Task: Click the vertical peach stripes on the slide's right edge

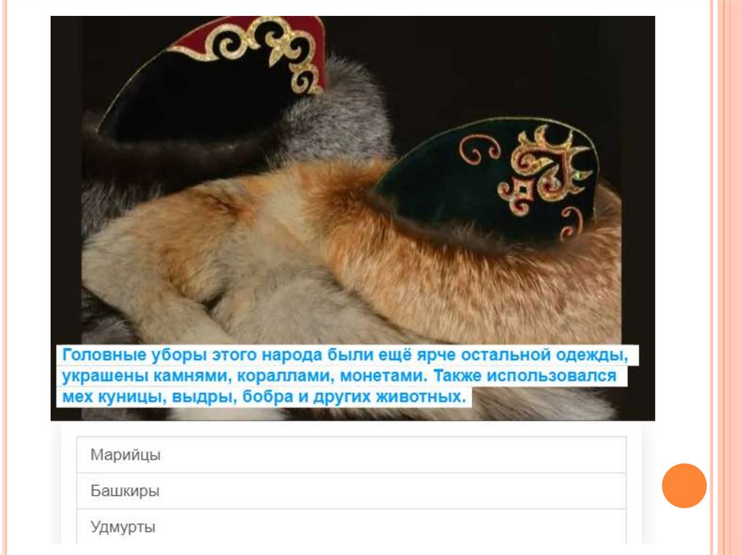Action: point(725,278)
